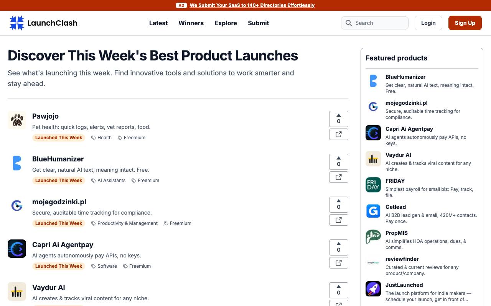The width and height of the screenshot is (491, 306).
Task: Filter by the Health tag
Action: pos(101,138)
